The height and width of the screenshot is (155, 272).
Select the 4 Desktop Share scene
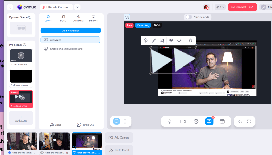pos(21,99)
